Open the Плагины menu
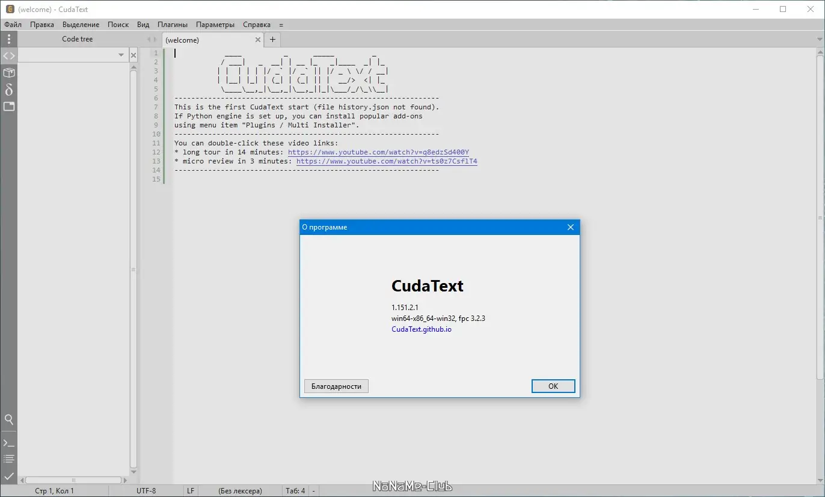825x497 pixels. pyautogui.click(x=173, y=25)
